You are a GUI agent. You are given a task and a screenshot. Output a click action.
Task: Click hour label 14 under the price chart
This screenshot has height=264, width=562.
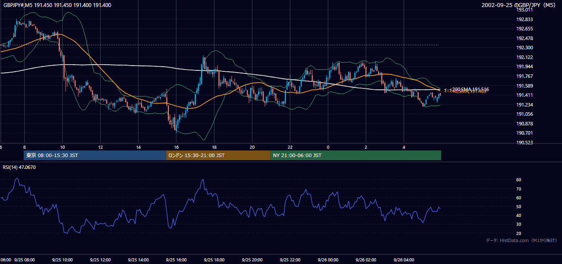click(138, 147)
